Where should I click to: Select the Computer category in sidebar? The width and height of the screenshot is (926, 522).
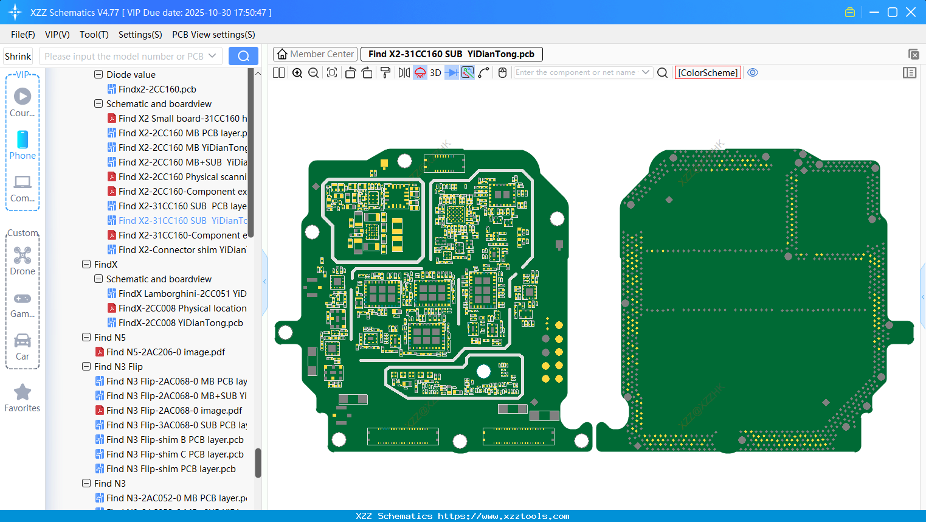click(x=22, y=189)
